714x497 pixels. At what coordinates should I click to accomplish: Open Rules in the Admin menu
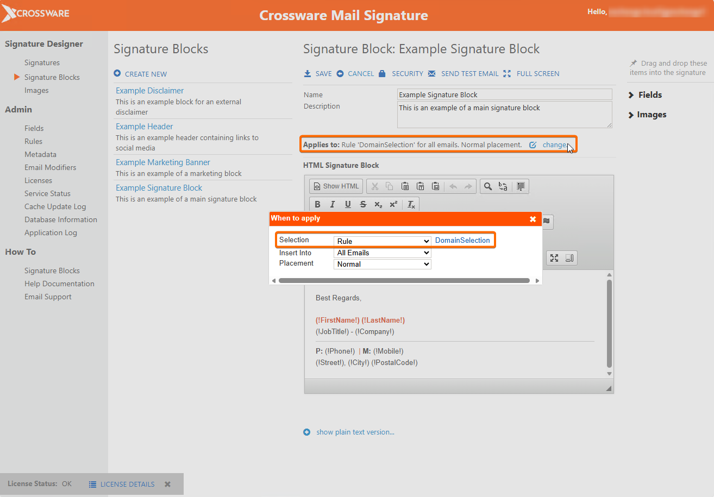tap(33, 141)
